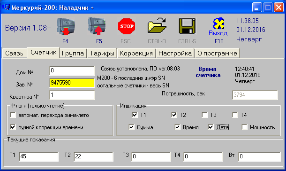
Task: Click the ESC label under STOP
Action: click(126, 41)
